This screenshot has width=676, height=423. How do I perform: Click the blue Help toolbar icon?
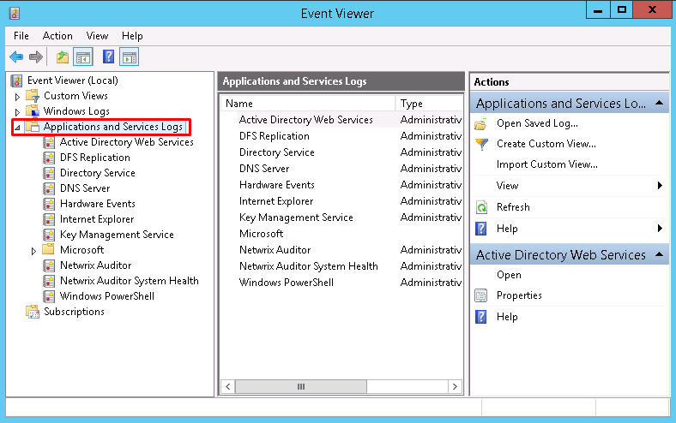coord(108,57)
